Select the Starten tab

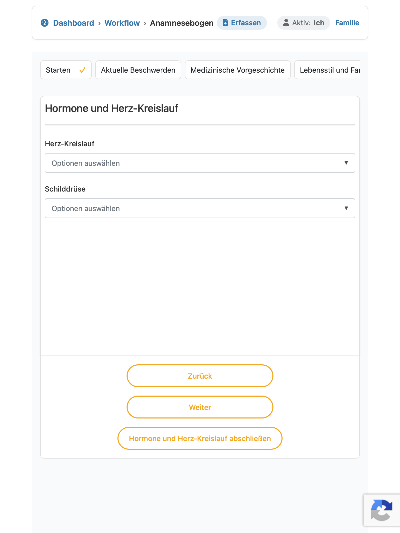[x=66, y=70]
